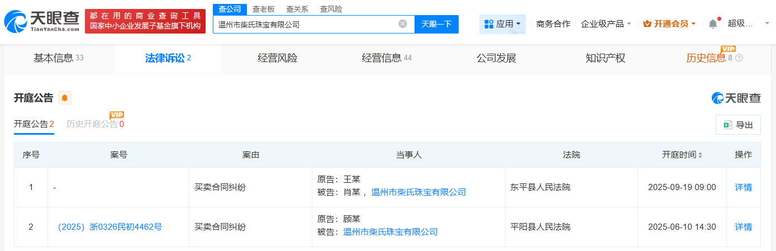This screenshot has width=776, height=251.
Task: Click 原告：顾某 text
Action: [339, 219]
